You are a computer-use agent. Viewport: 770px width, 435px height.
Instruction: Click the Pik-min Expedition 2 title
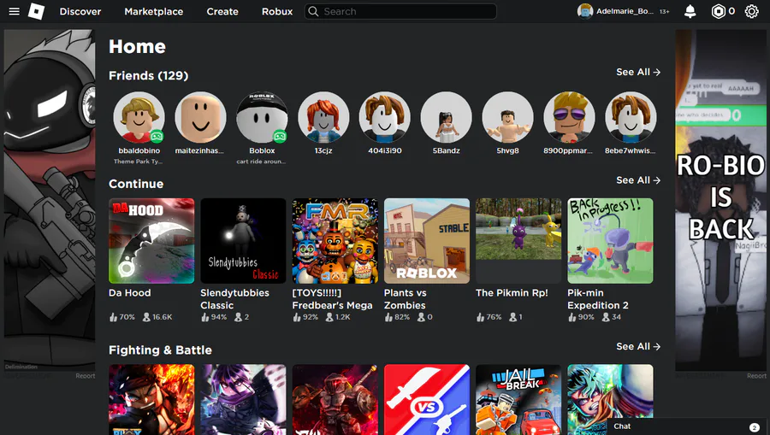point(598,299)
